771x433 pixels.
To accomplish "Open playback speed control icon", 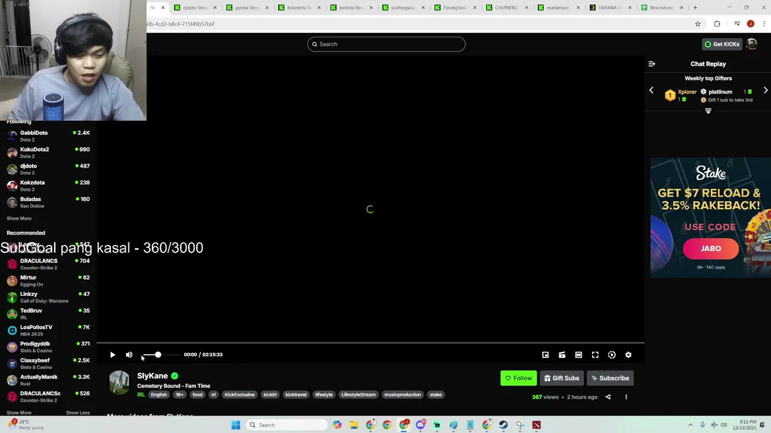I will (x=611, y=355).
